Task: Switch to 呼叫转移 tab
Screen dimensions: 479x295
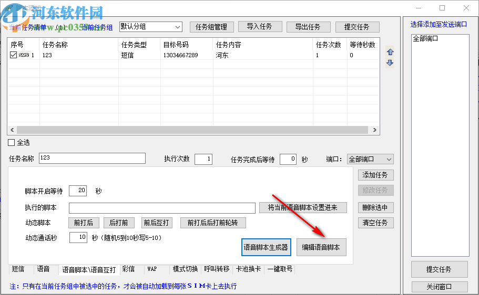Action: (217, 269)
